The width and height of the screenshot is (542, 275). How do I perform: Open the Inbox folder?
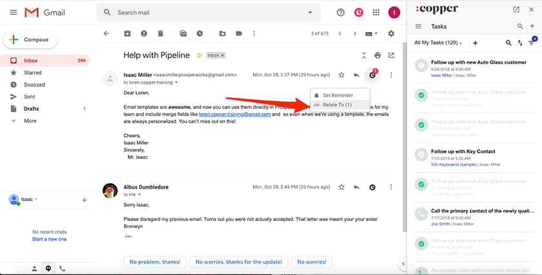click(x=45, y=61)
